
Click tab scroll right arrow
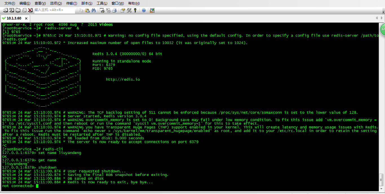pos(381,18)
